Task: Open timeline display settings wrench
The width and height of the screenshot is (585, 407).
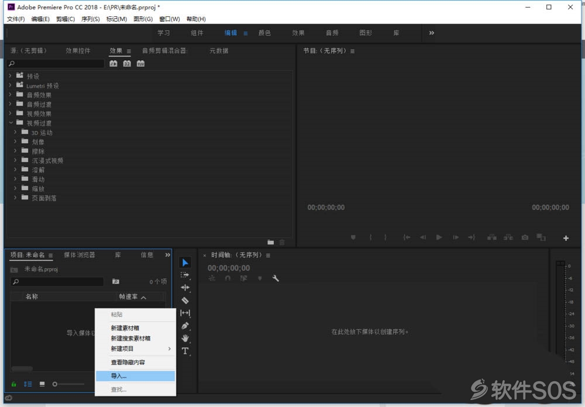Action: point(276,278)
